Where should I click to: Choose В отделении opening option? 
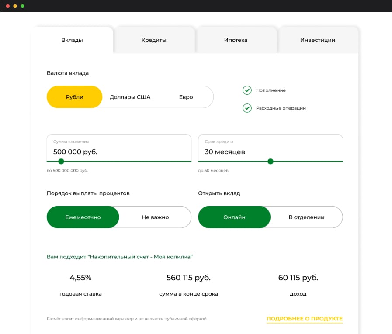pyautogui.click(x=306, y=217)
